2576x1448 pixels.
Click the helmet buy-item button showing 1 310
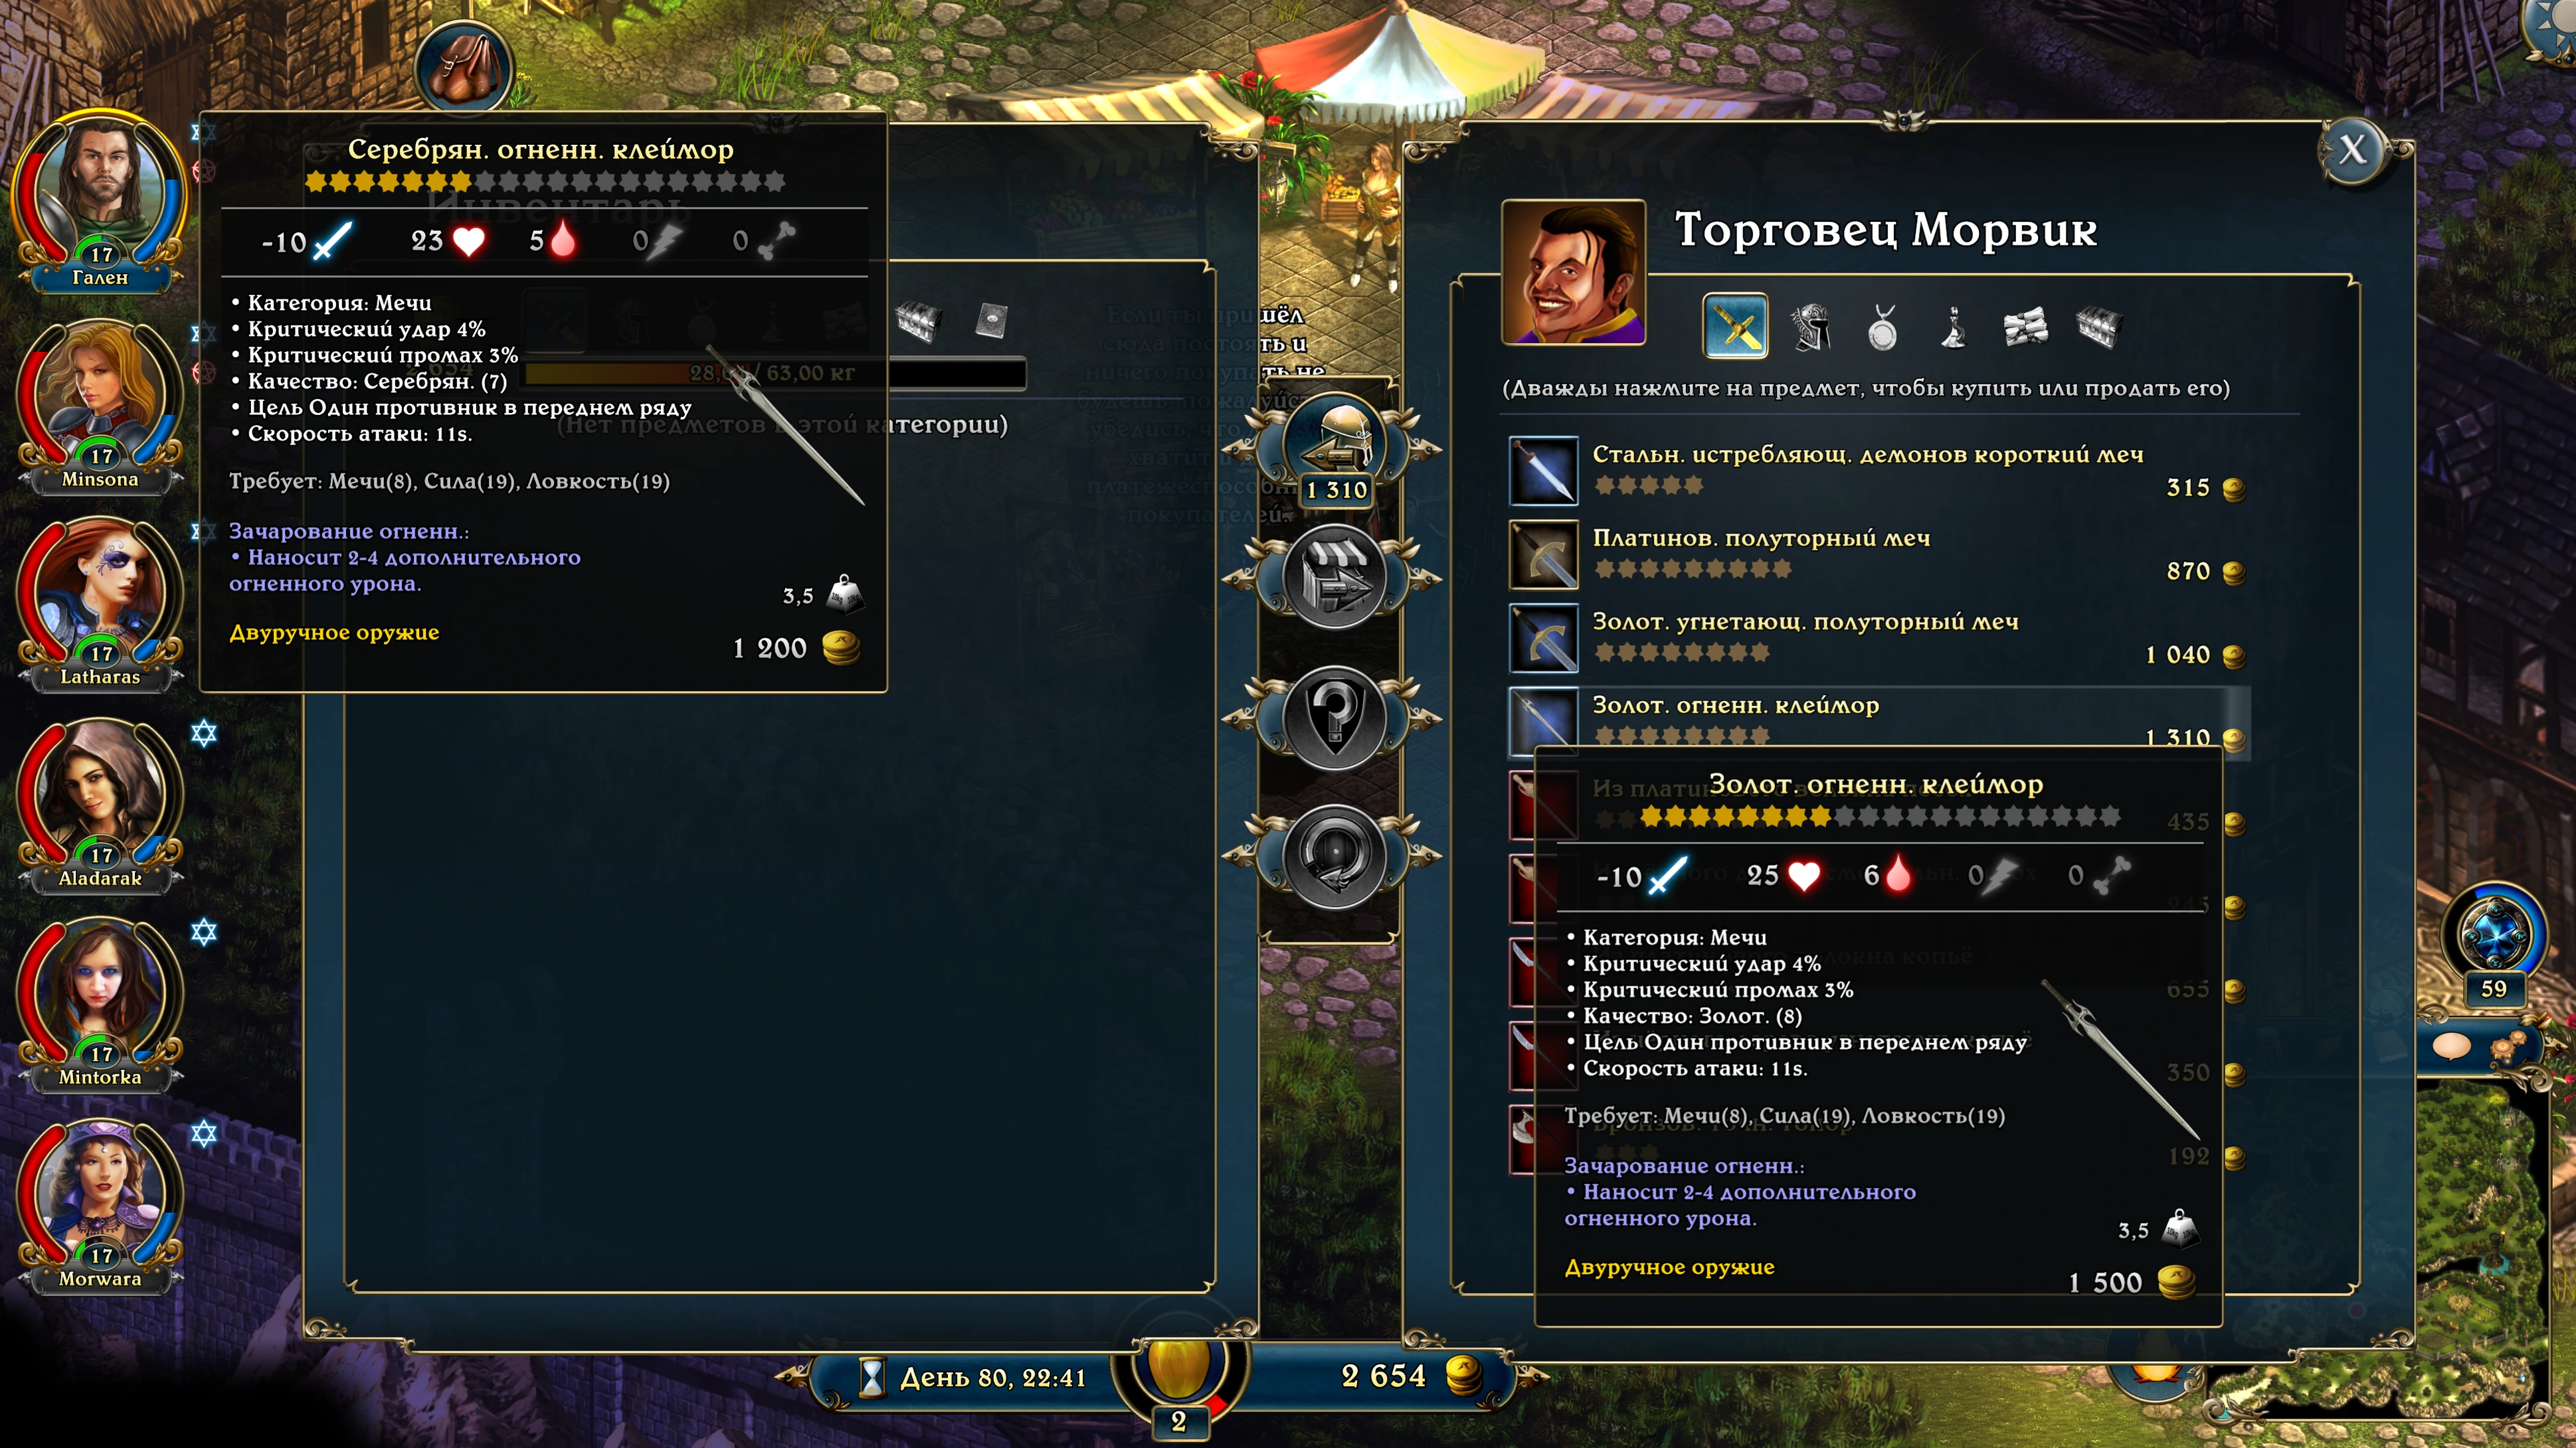pyautogui.click(x=1334, y=447)
